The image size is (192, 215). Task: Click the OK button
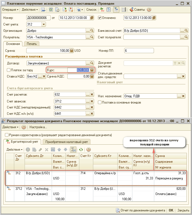click(171, 211)
